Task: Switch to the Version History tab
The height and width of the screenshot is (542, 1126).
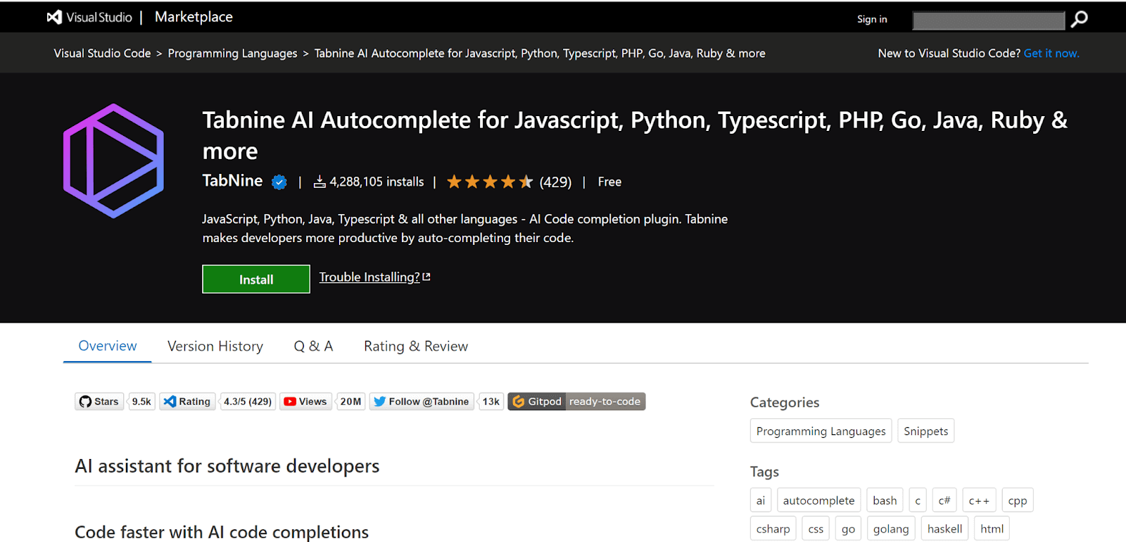Action: (215, 346)
